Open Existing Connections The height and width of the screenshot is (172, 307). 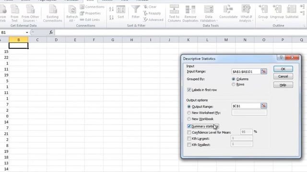click(52, 13)
